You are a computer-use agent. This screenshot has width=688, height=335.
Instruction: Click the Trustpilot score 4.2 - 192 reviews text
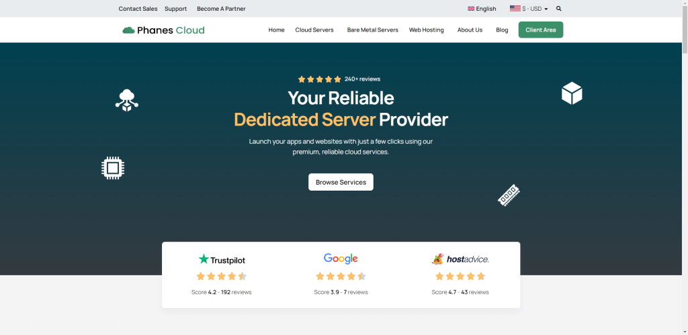pyautogui.click(x=222, y=292)
